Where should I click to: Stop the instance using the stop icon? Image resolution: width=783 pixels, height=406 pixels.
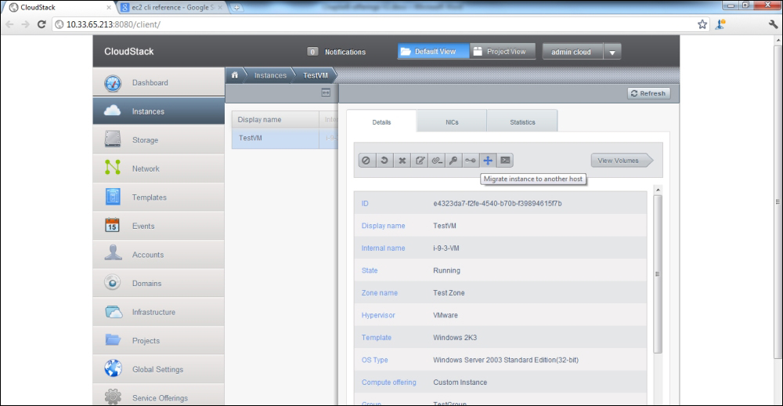tap(366, 161)
